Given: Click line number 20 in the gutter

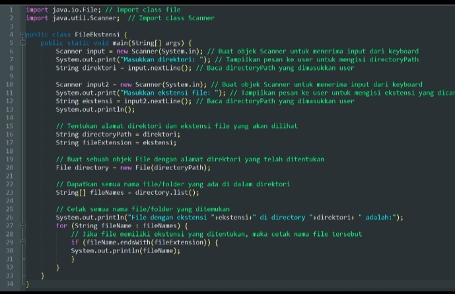Looking at the screenshot, I should 11,167.
